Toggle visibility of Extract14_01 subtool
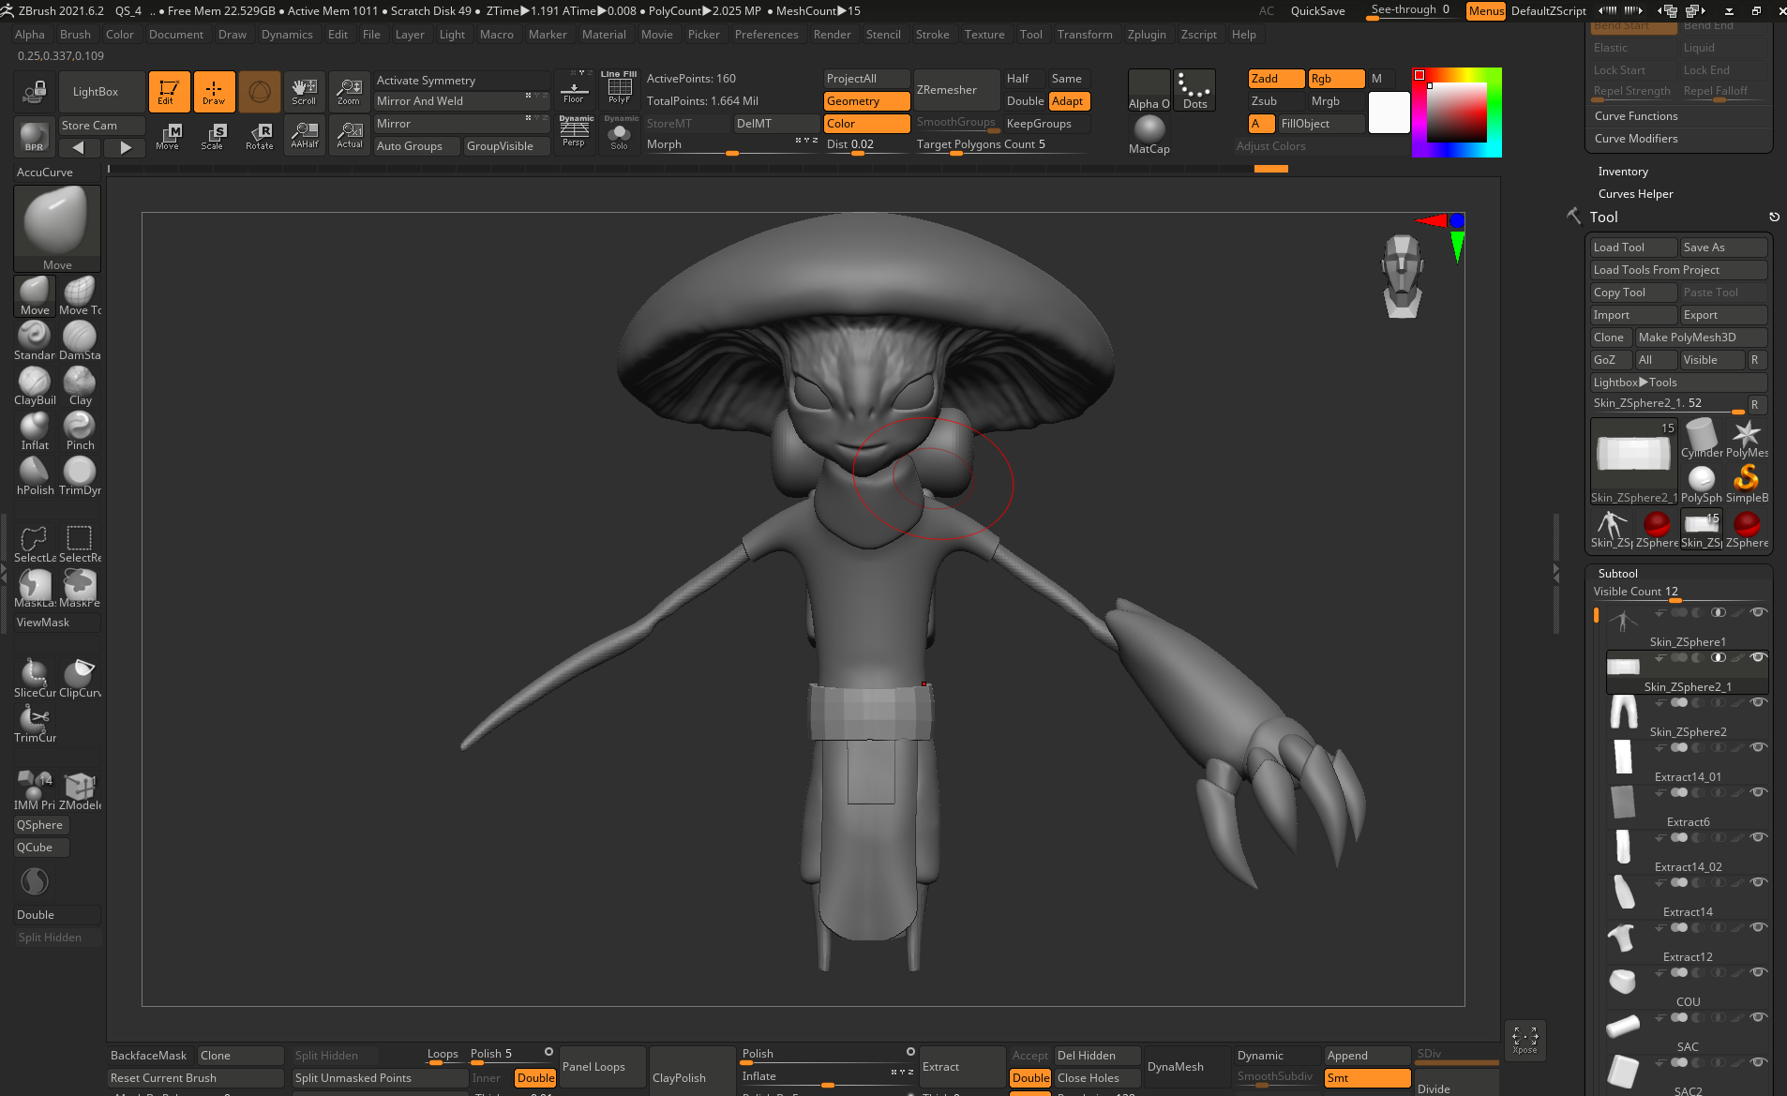1787x1096 pixels. point(1759,747)
